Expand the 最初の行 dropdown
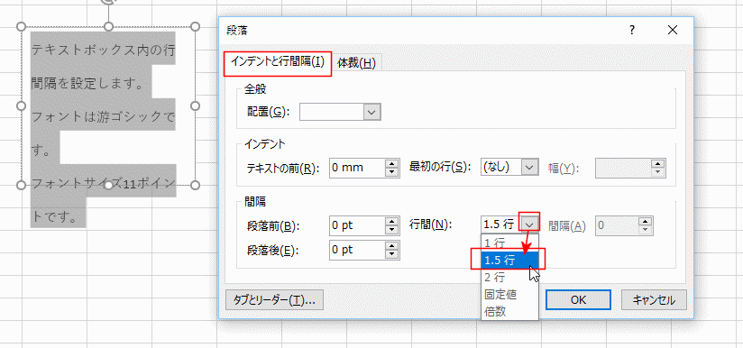743x348 pixels. coord(530,167)
